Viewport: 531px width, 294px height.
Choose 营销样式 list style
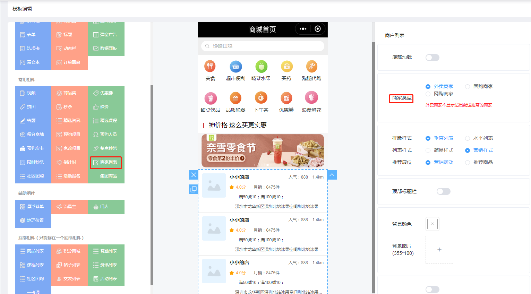tap(479, 150)
